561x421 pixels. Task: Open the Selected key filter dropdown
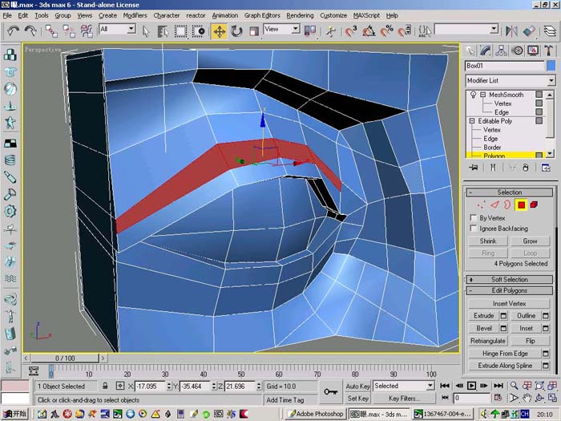click(x=430, y=386)
